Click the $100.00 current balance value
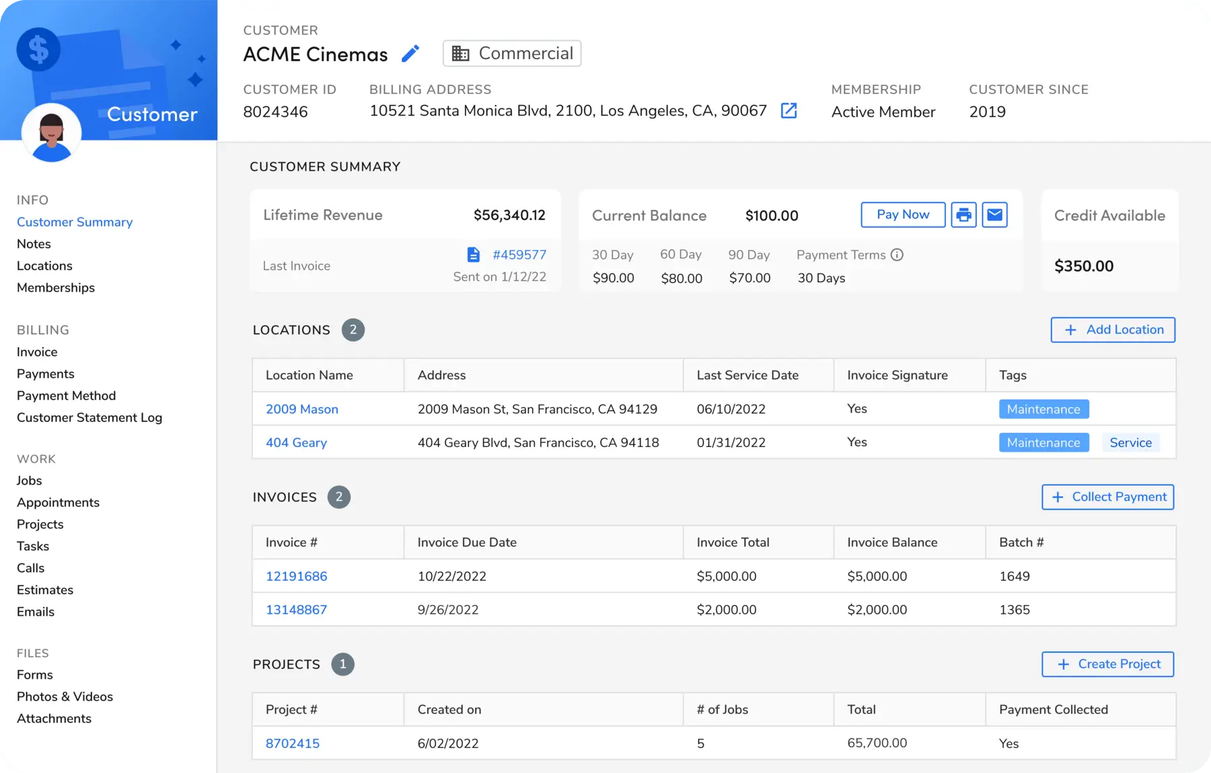The image size is (1211, 773). pos(772,216)
